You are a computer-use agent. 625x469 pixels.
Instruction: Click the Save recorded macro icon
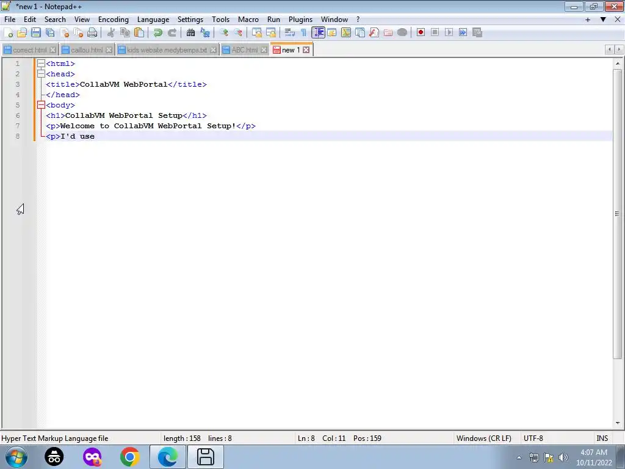pos(477,33)
